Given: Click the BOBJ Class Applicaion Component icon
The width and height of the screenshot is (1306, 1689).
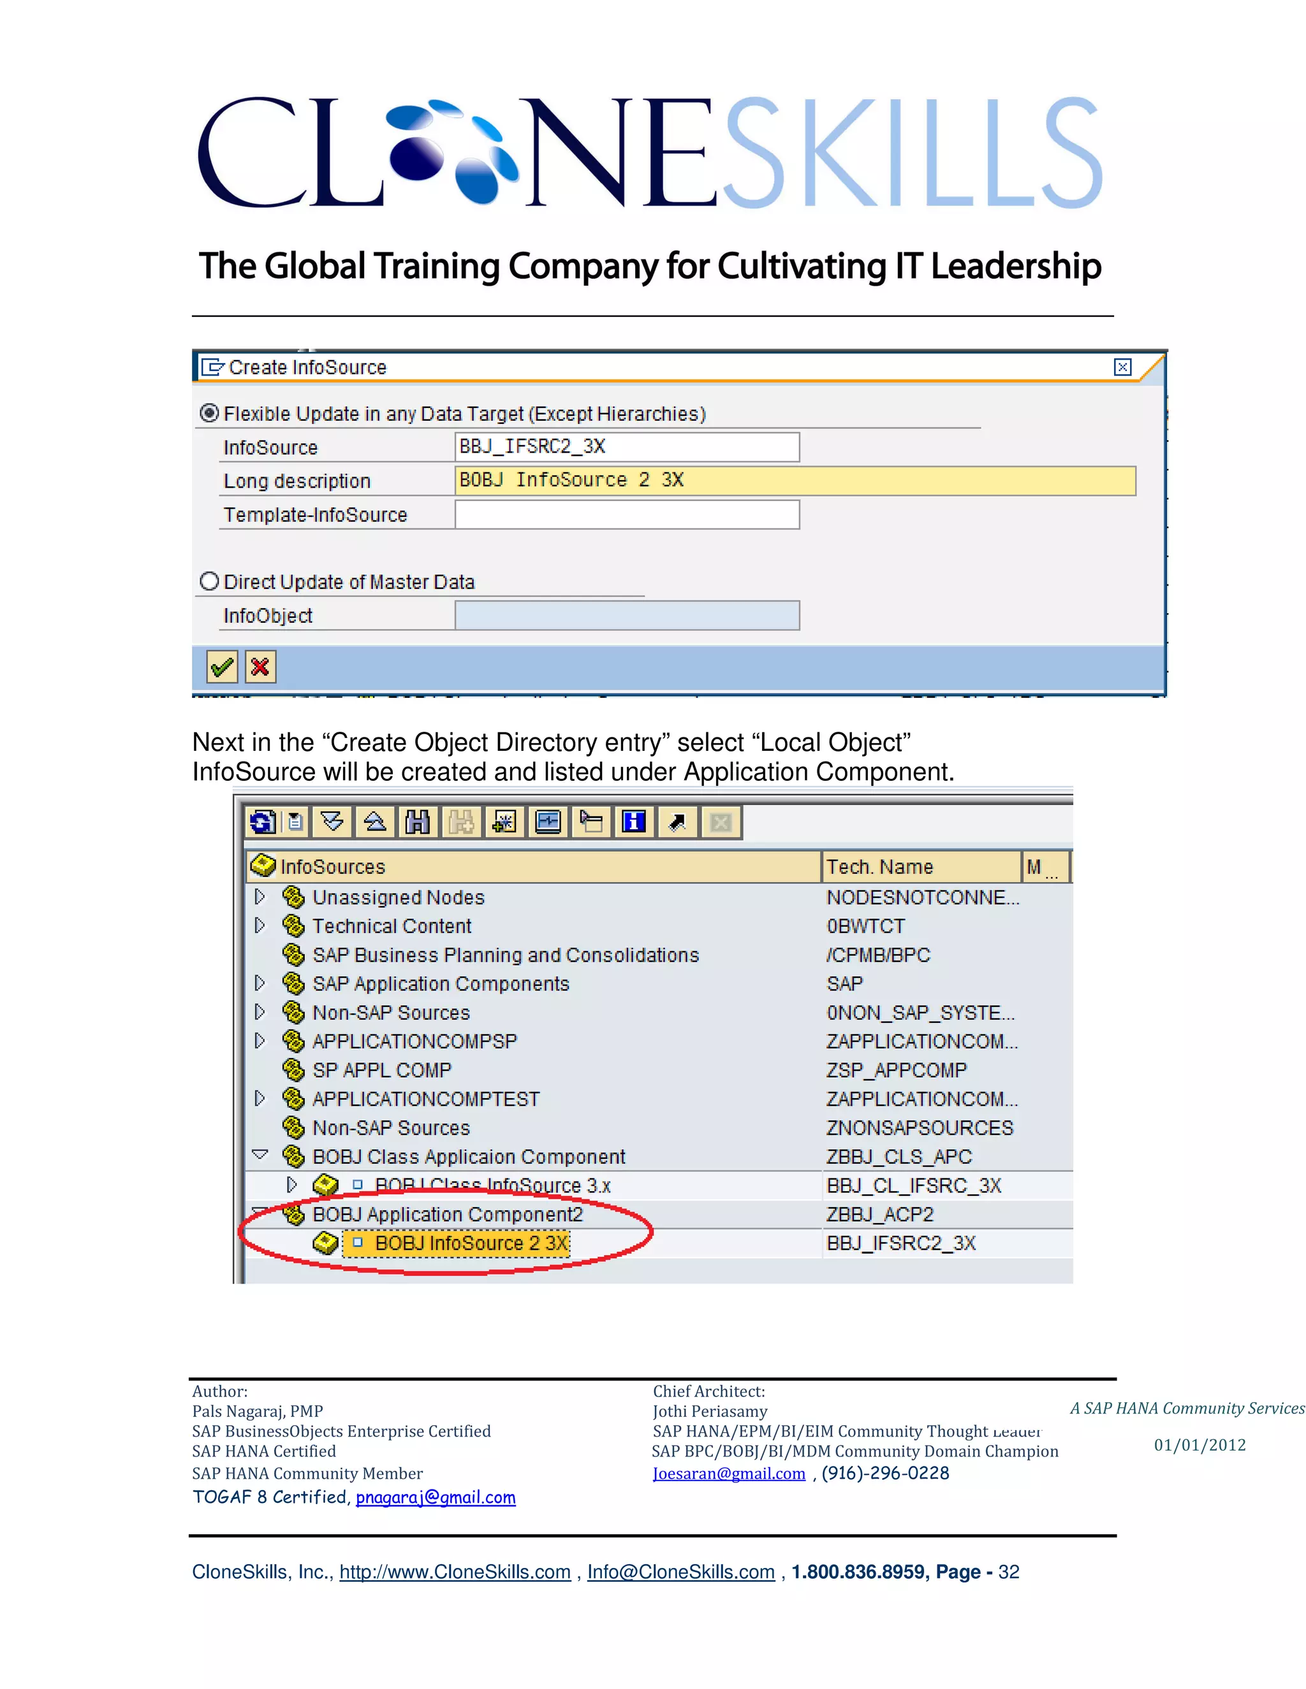Looking at the screenshot, I should tap(293, 1156).
